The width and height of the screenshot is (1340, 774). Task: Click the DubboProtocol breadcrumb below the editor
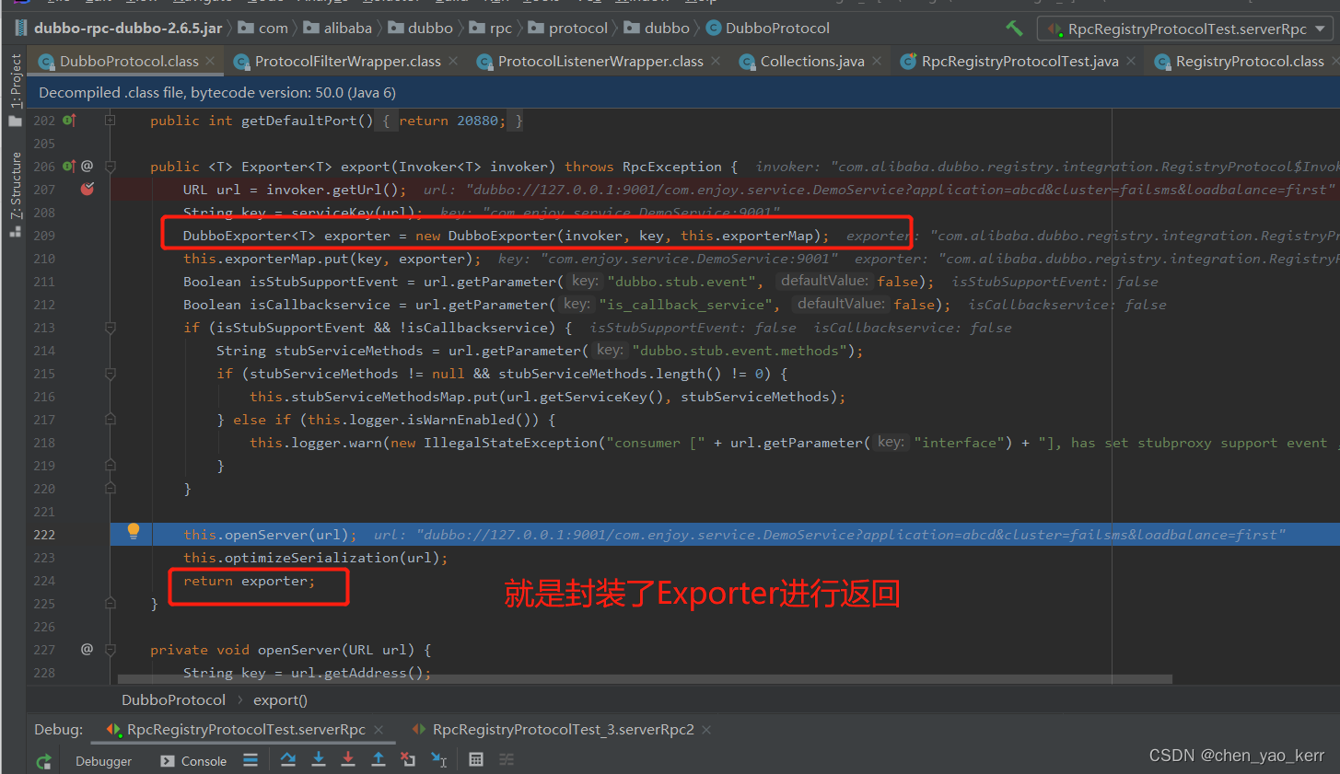coord(173,700)
